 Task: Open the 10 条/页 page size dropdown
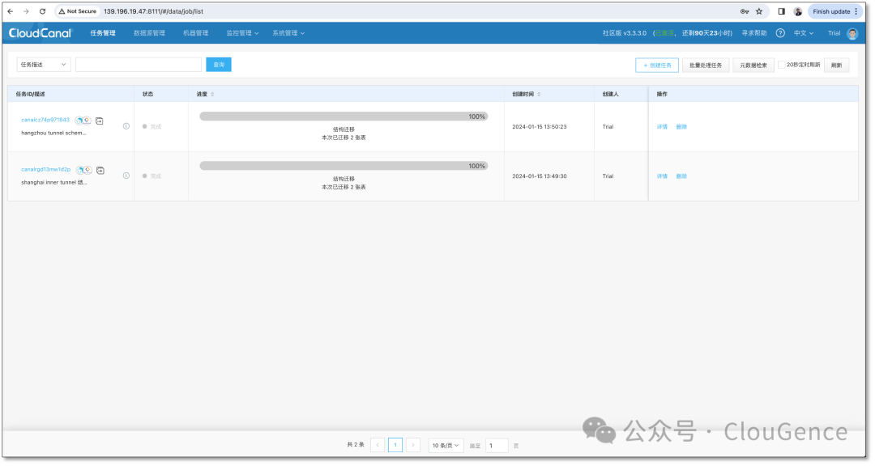(446, 446)
